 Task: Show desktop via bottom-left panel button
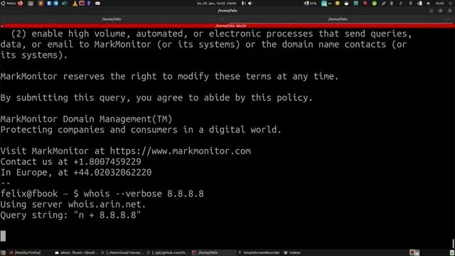pyautogui.click(x=3, y=253)
